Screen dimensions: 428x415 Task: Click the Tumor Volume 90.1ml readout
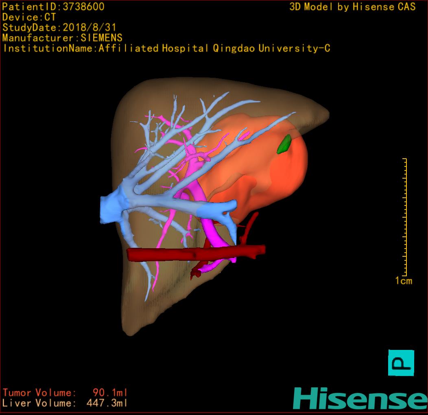click(65, 393)
